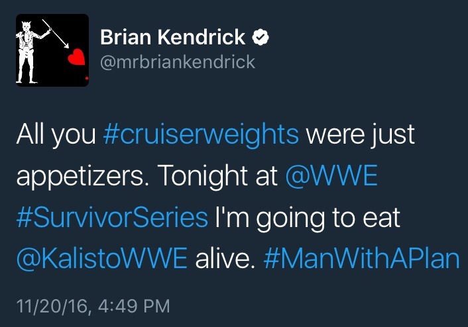Open Brian Kendrick's profile picture

[x=52, y=50]
